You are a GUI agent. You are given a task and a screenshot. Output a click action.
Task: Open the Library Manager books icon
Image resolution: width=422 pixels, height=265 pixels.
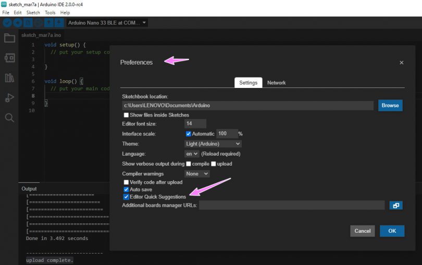point(9,78)
